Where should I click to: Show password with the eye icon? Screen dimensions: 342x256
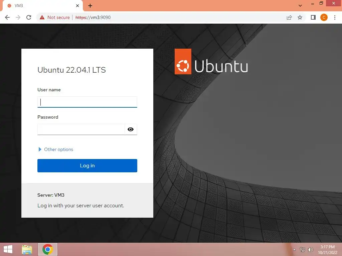point(131,129)
